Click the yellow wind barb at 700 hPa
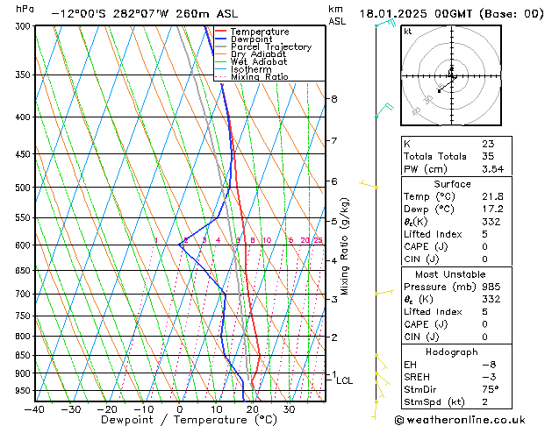The width and height of the screenshot is (552, 426). coord(384,293)
